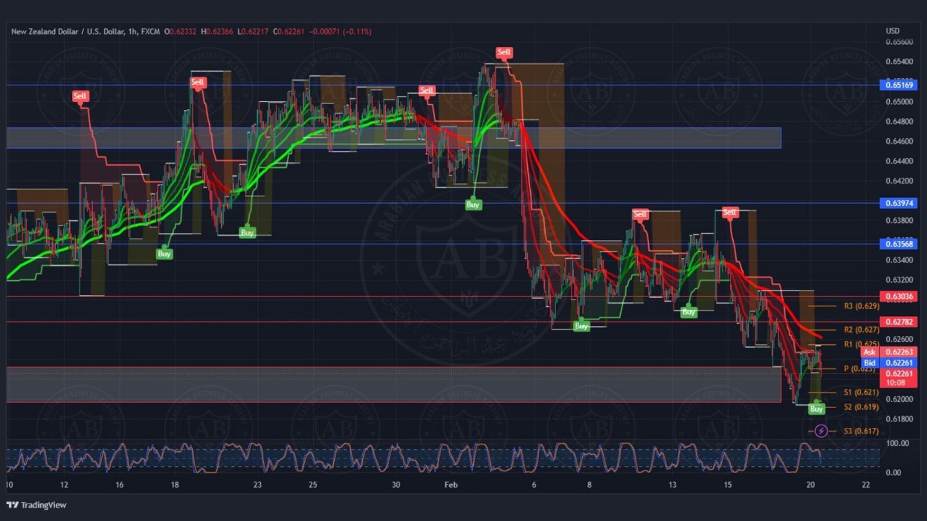Click the oscillator 100.00 scale label
The height and width of the screenshot is (521, 927).
pos(897,443)
